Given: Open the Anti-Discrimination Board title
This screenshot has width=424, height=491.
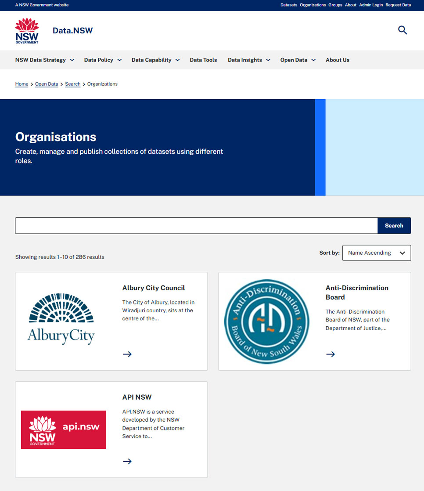Looking at the screenshot, I should coord(357,292).
